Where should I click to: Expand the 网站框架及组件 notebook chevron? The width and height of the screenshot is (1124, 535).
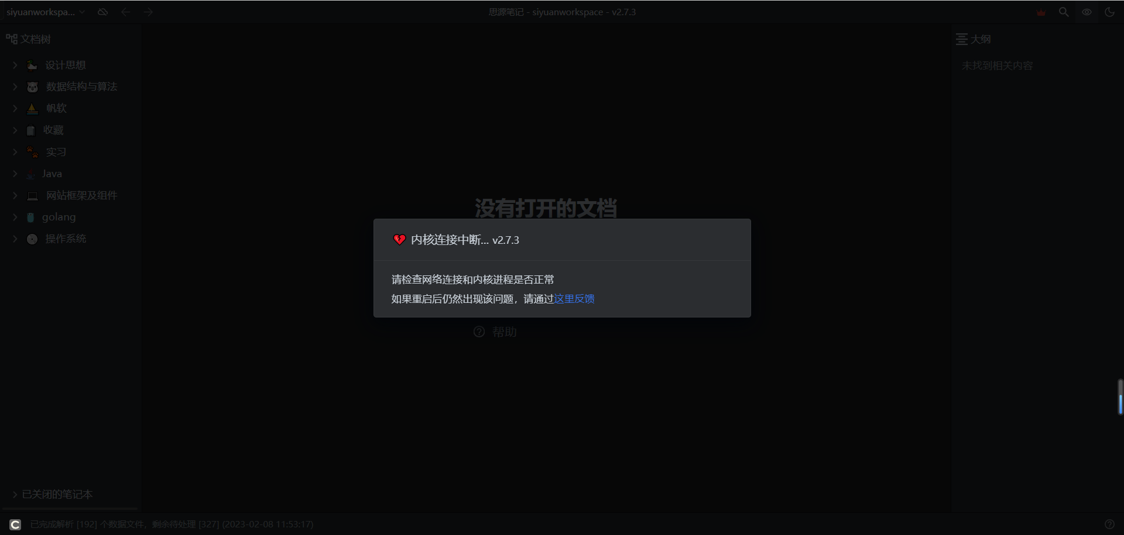[15, 195]
